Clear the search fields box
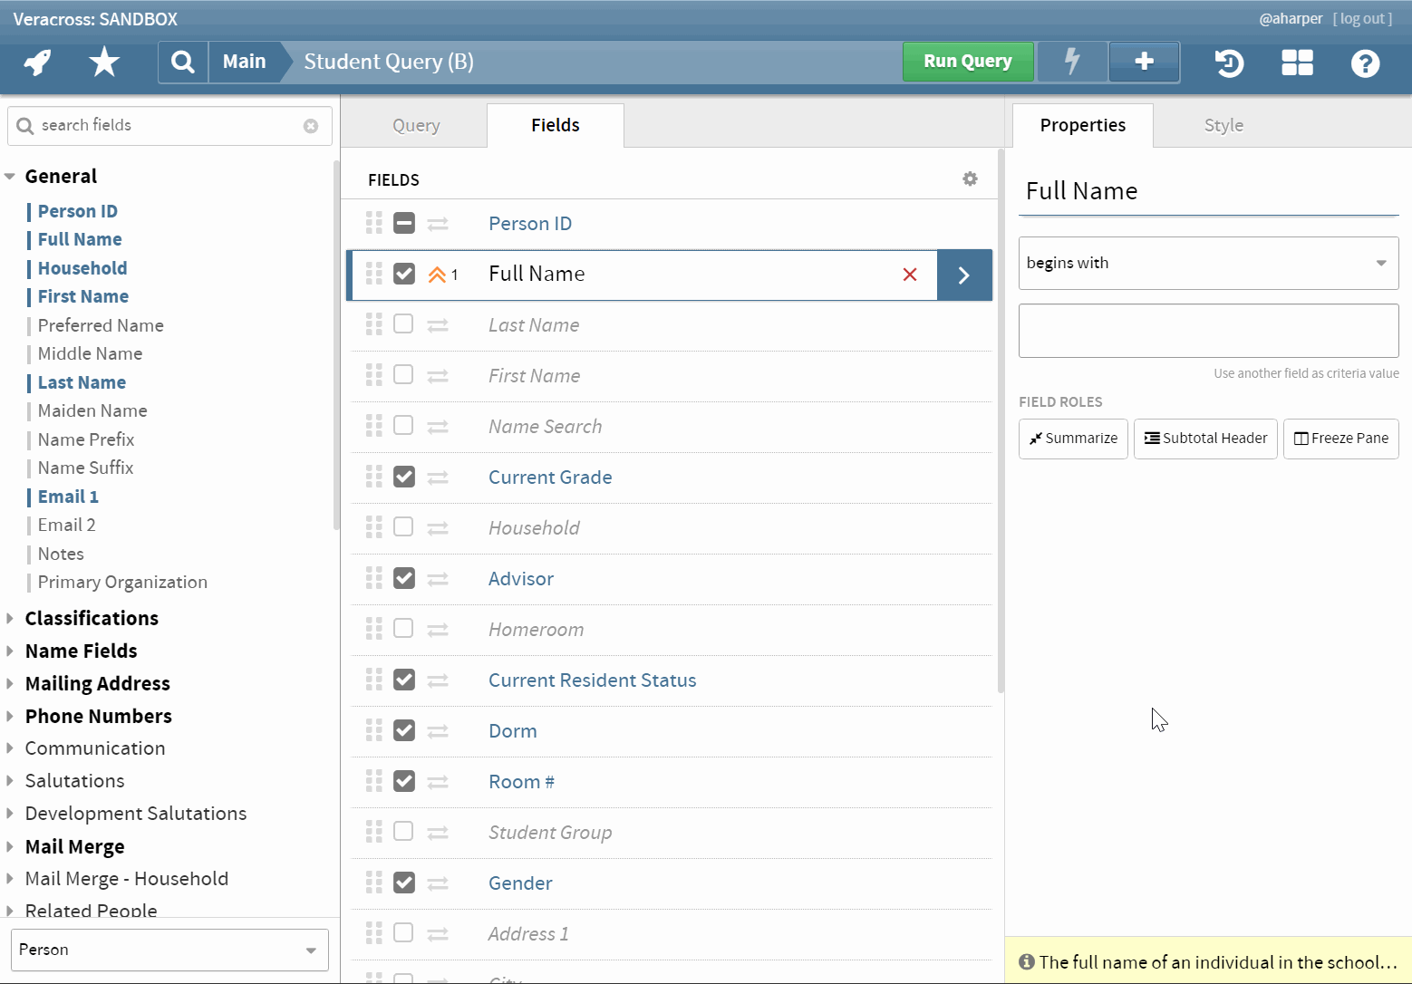Screen dimensions: 1412x984 (x=311, y=126)
